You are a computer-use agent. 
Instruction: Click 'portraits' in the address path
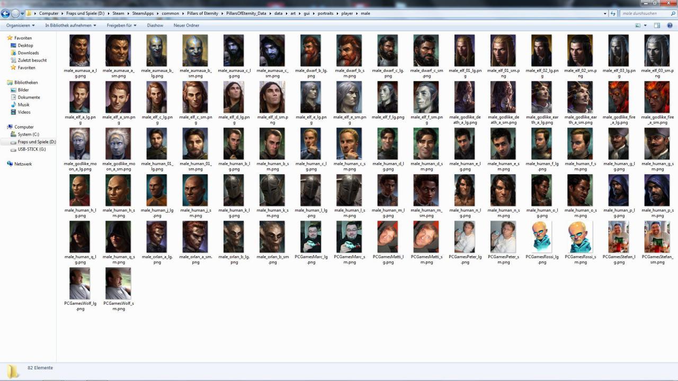325,13
